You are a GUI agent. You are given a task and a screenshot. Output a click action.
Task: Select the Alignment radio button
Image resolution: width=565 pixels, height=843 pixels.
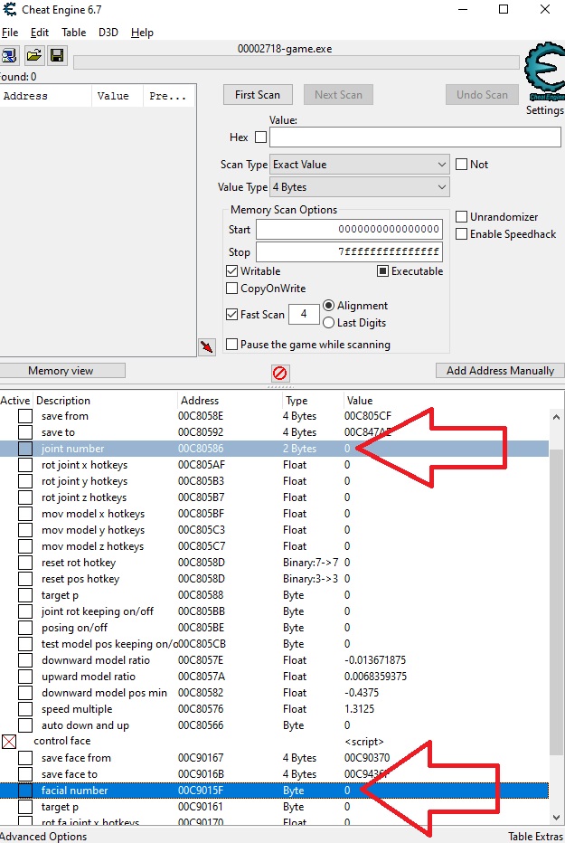click(x=329, y=306)
